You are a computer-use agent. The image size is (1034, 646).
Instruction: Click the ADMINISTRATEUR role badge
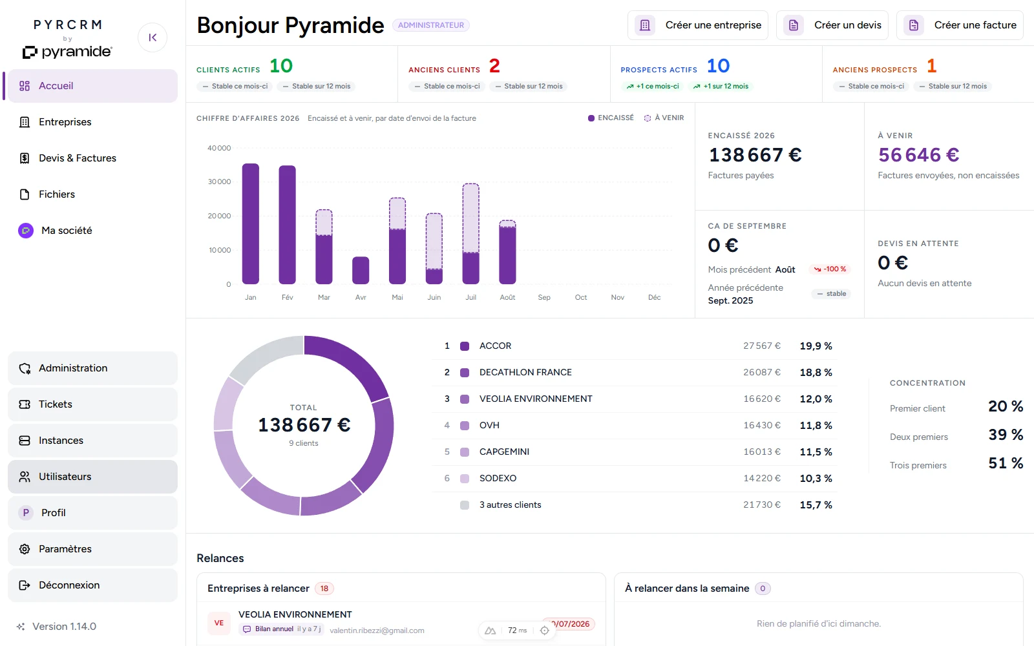(431, 25)
